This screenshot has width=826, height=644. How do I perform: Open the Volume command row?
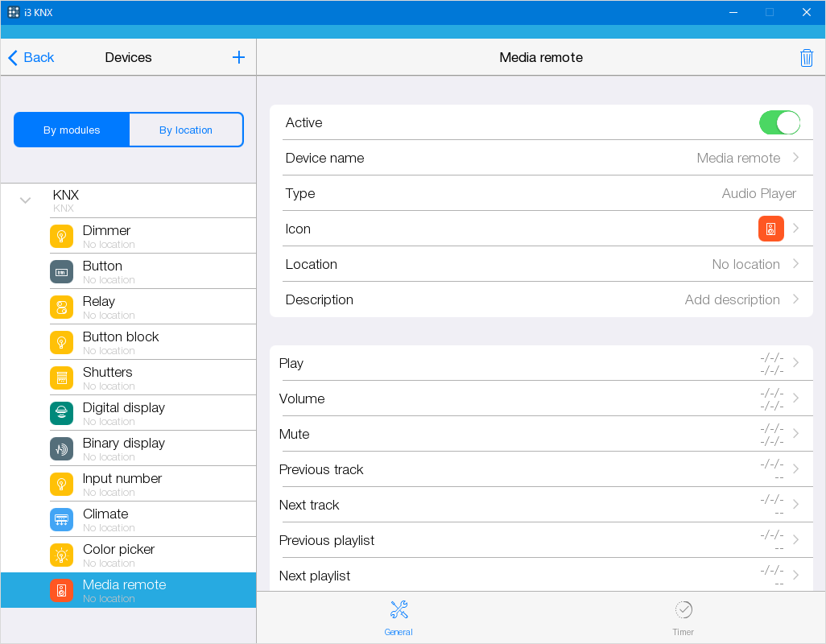[539, 398]
